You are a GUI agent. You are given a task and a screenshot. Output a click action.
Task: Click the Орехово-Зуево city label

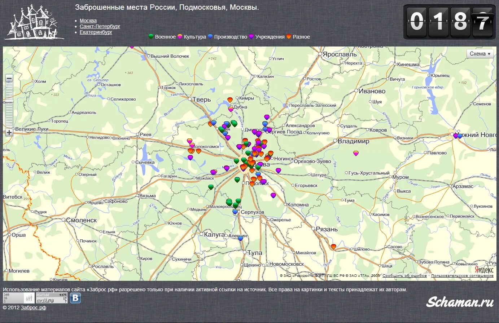click(312, 161)
